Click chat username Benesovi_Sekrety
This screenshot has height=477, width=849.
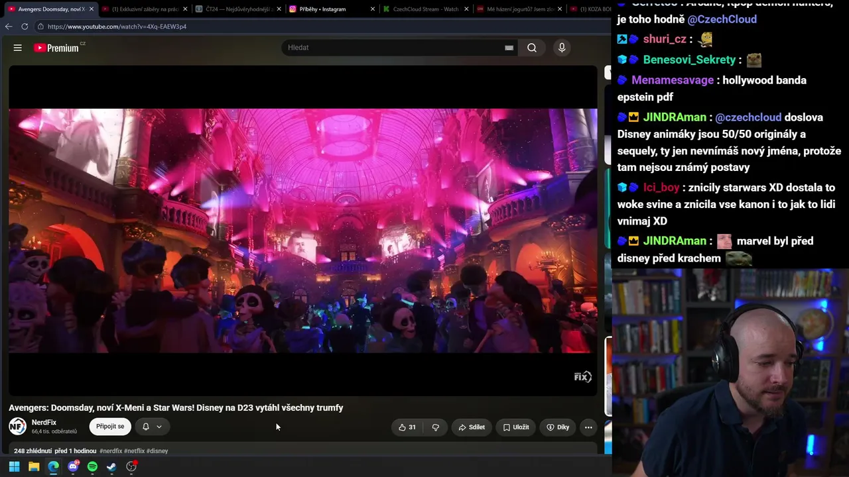[x=689, y=60]
